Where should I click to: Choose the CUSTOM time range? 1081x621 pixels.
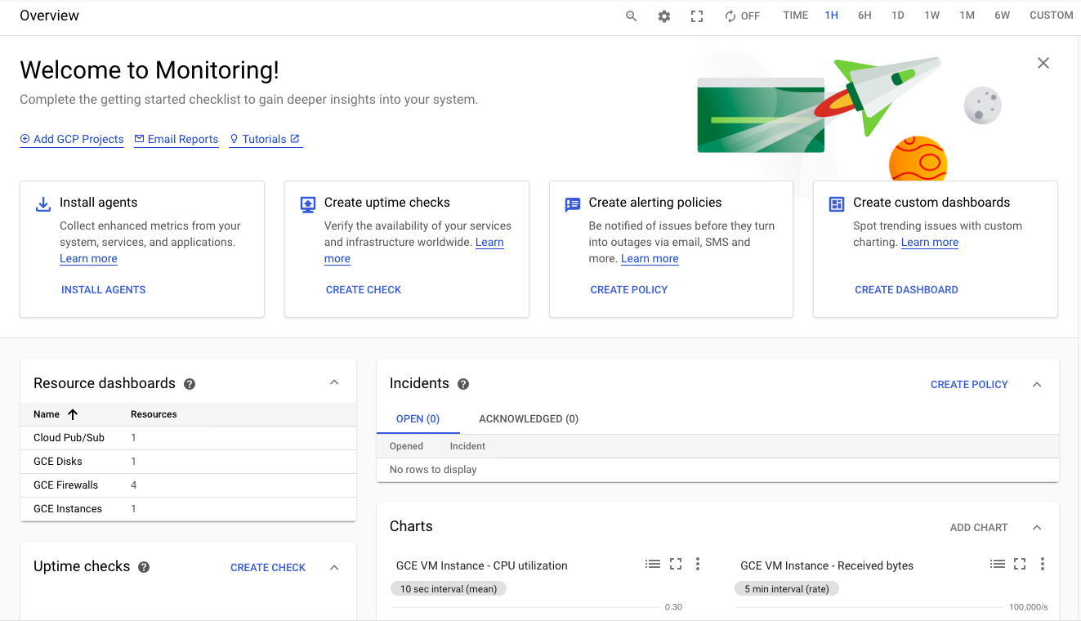click(1051, 16)
